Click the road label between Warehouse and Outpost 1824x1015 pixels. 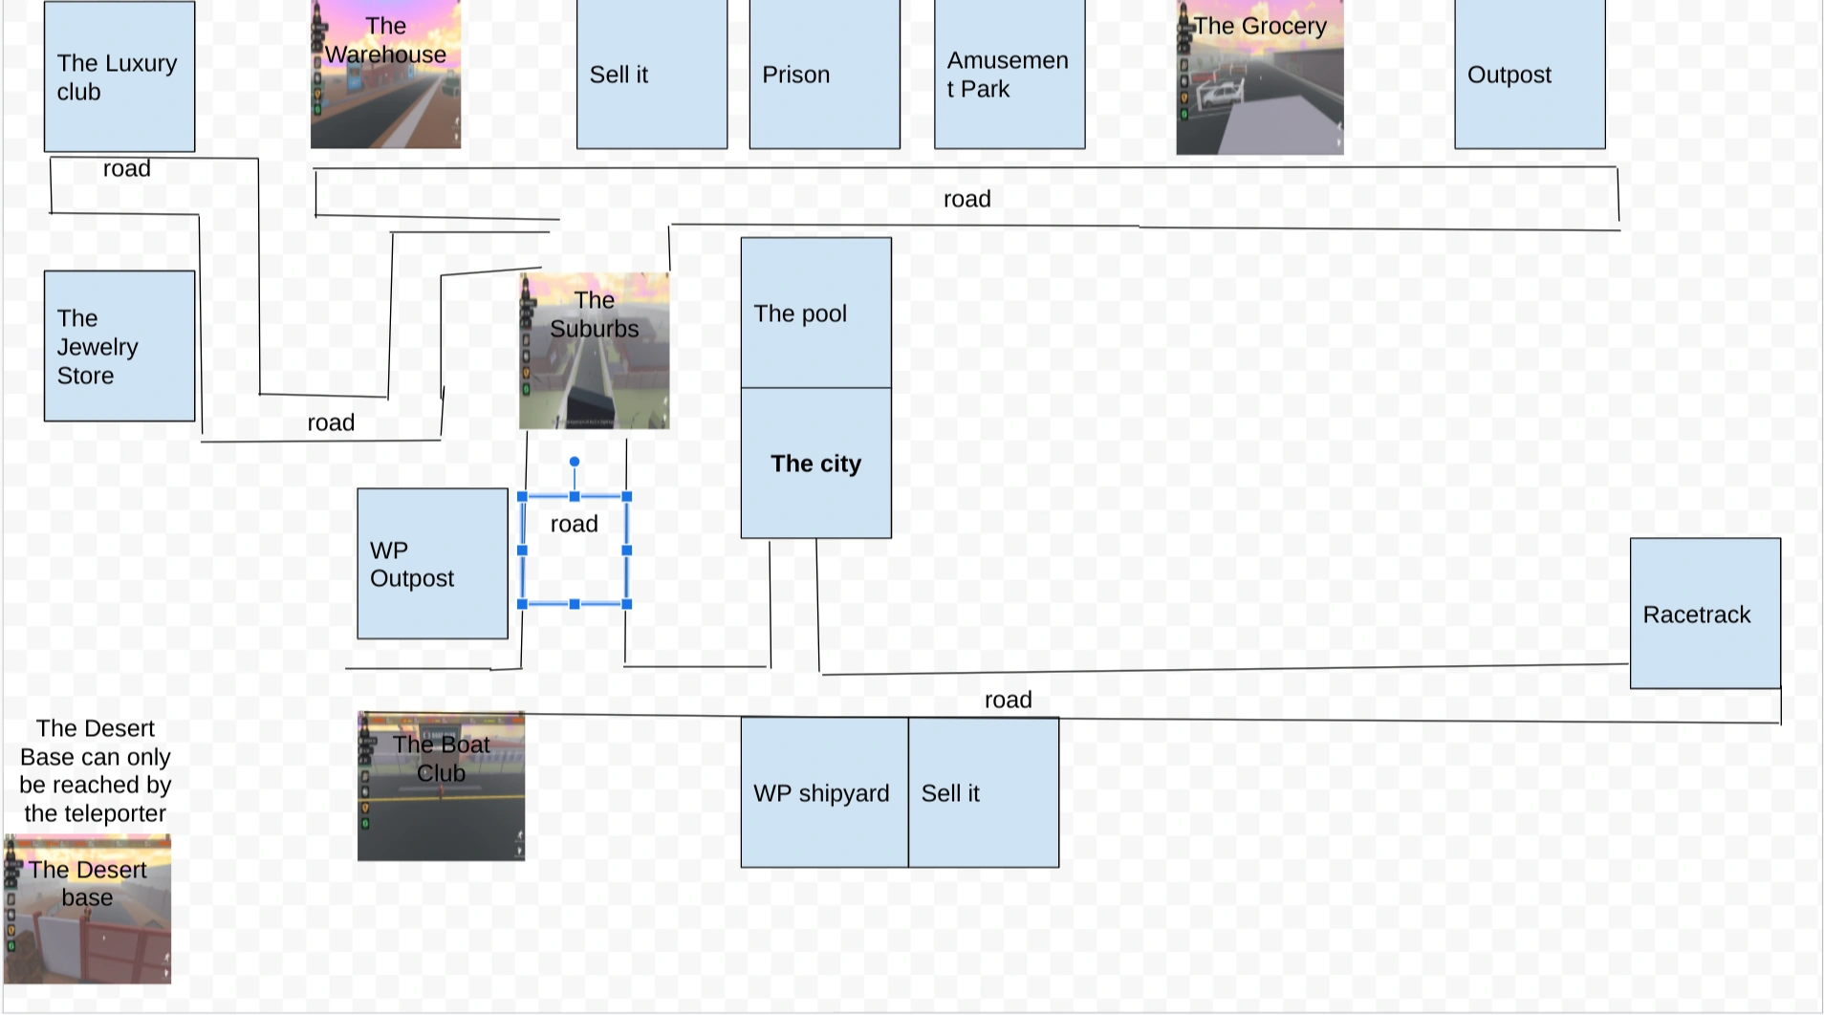pos(966,198)
